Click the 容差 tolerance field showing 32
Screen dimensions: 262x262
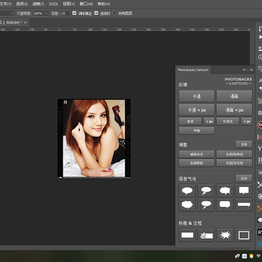tap(65, 13)
